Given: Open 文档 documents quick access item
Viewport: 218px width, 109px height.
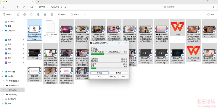Looking at the screenshot, I should click(x=8, y=49).
